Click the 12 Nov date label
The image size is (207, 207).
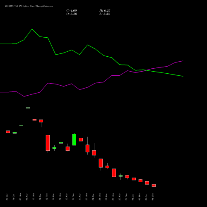47,197
